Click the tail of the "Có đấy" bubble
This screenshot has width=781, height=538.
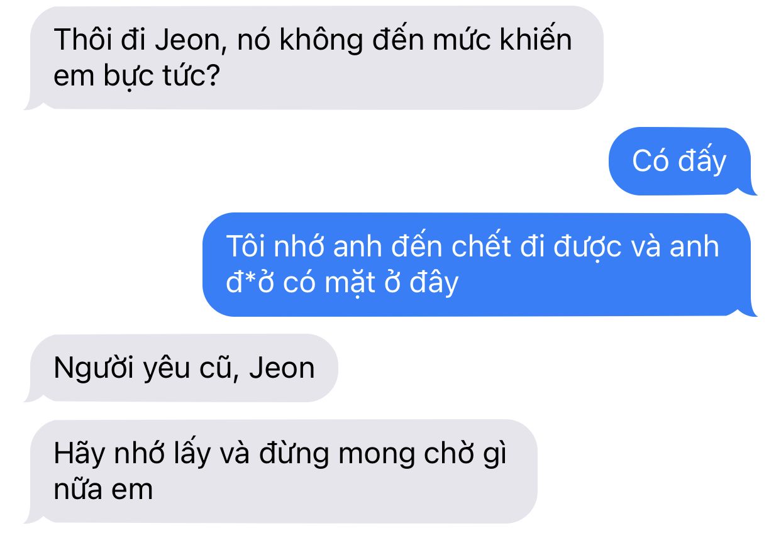click(x=748, y=188)
